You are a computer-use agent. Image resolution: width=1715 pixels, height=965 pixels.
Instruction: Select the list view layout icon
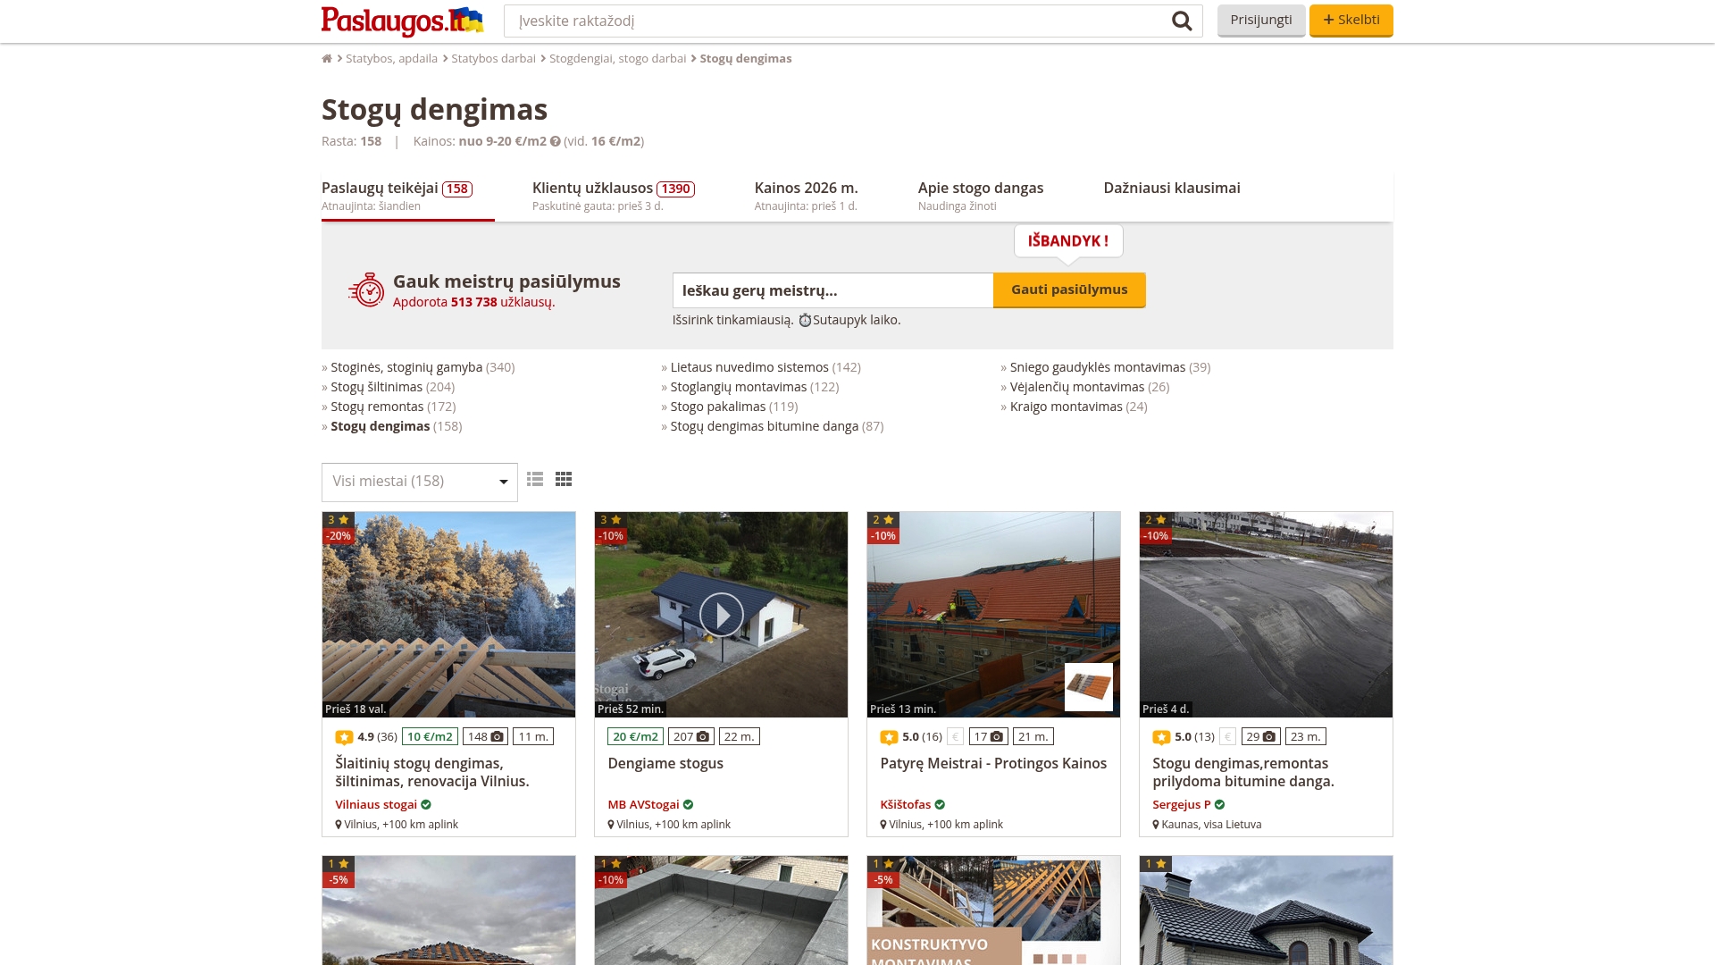coord(536,480)
